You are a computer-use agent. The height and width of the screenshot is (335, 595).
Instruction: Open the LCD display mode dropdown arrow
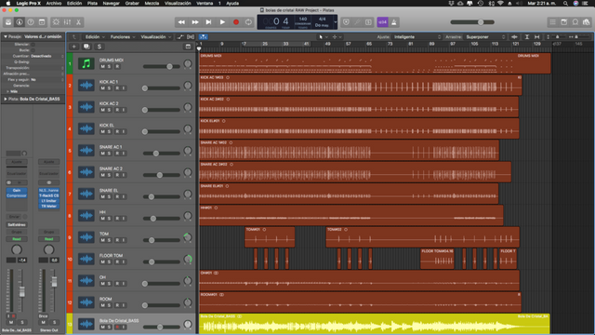pyautogui.click(x=335, y=22)
